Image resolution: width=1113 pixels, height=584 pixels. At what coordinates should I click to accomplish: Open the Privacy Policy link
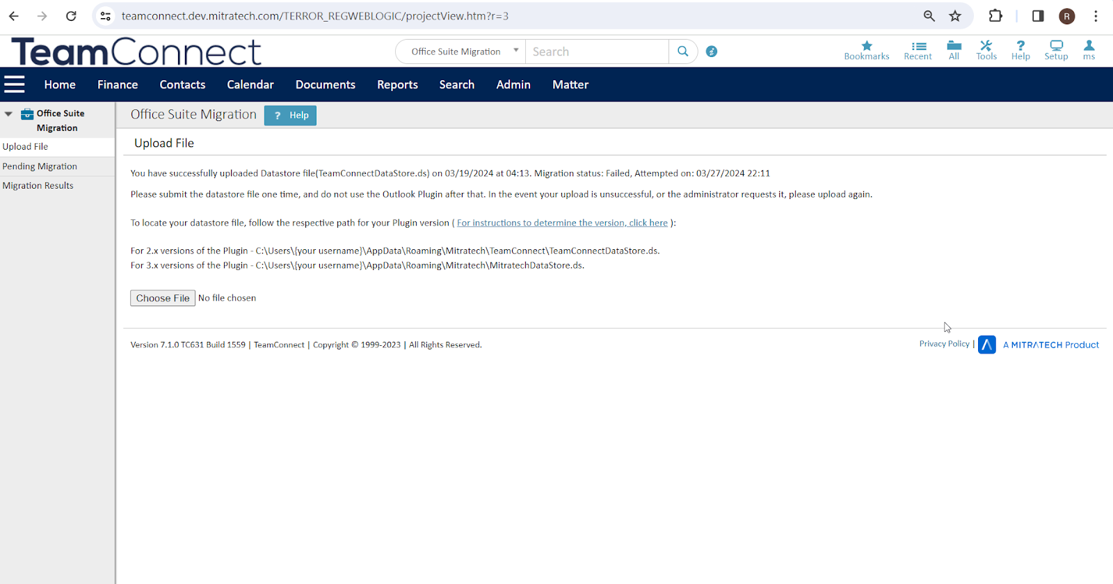[x=944, y=344]
